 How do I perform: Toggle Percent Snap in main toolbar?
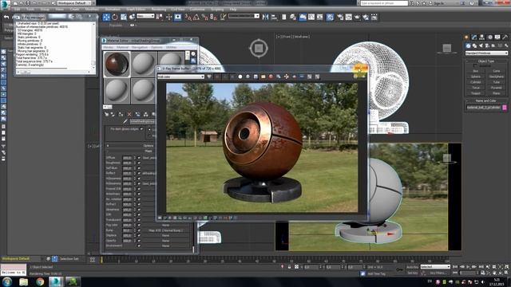[204, 17]
